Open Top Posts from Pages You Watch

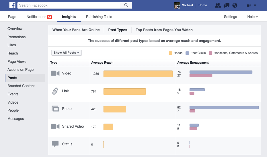point(164,30)
